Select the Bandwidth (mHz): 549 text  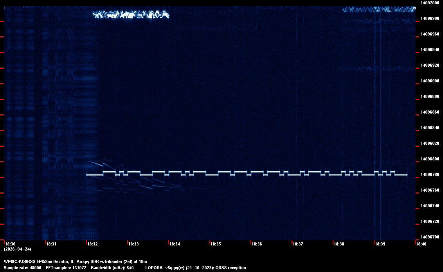pos(112,268)
